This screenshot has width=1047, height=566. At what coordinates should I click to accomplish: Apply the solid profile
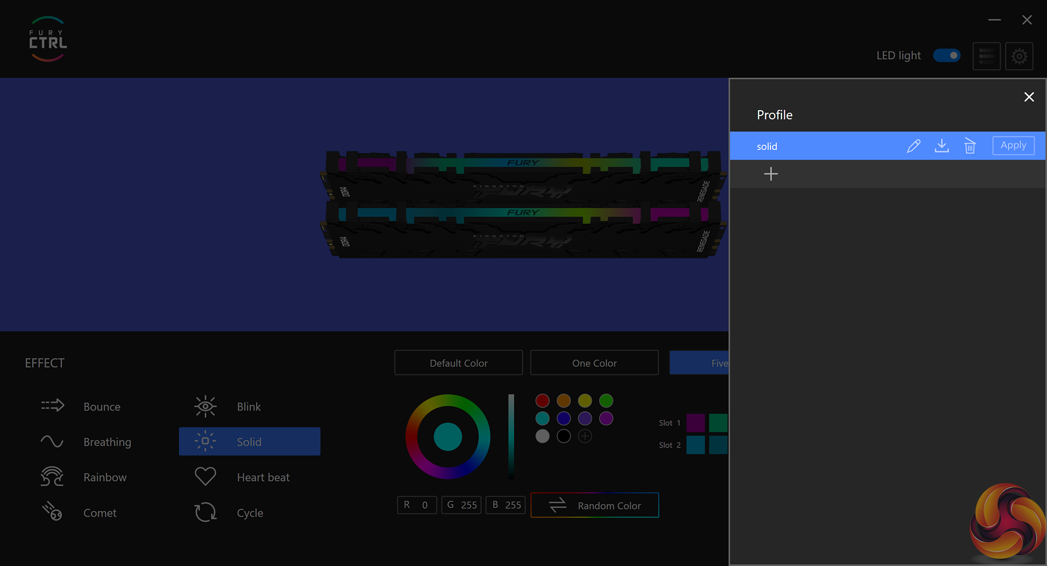pyautogui.click(x=1013, y=146)
